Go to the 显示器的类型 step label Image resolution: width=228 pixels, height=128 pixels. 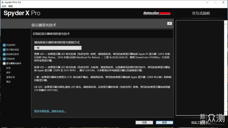(x=12, y=50)
